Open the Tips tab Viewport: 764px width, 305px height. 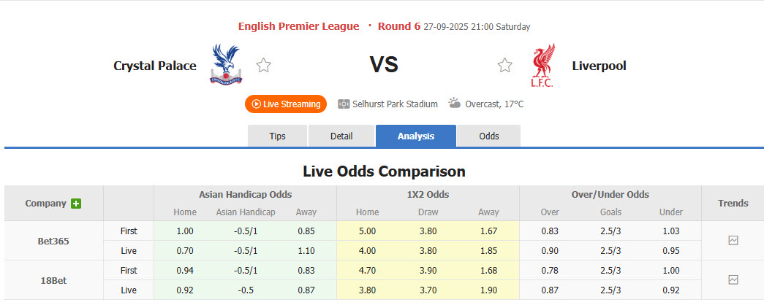click(x=277, y=136)
